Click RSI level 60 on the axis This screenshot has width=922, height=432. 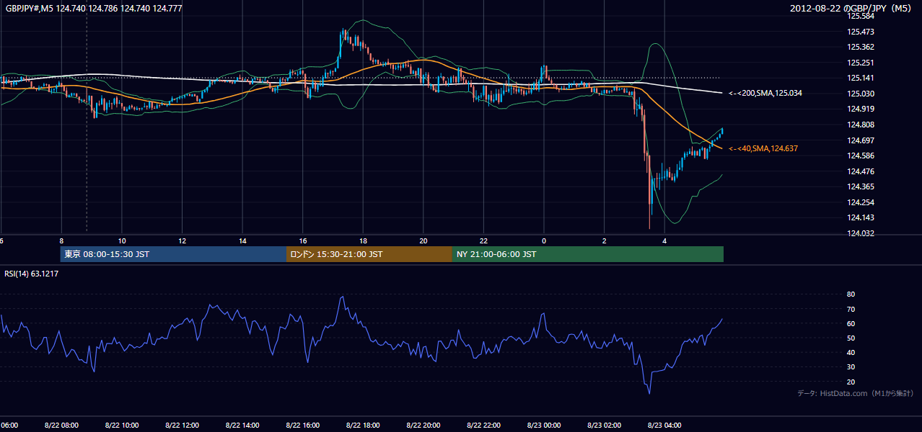[851, 323]
